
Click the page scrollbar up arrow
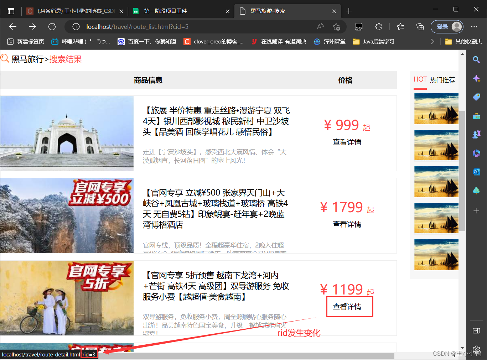[462, 54]
